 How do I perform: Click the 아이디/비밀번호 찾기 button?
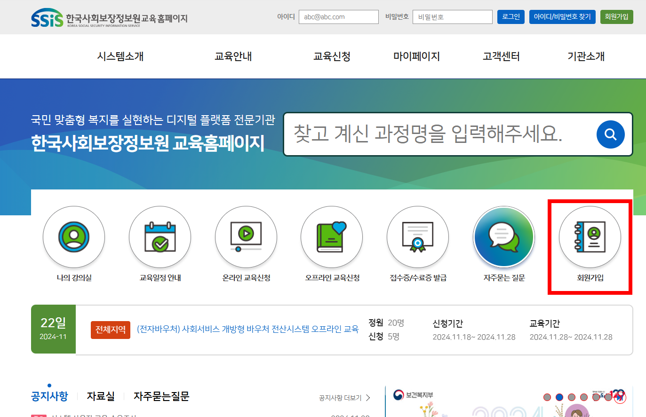pos(562,16)
